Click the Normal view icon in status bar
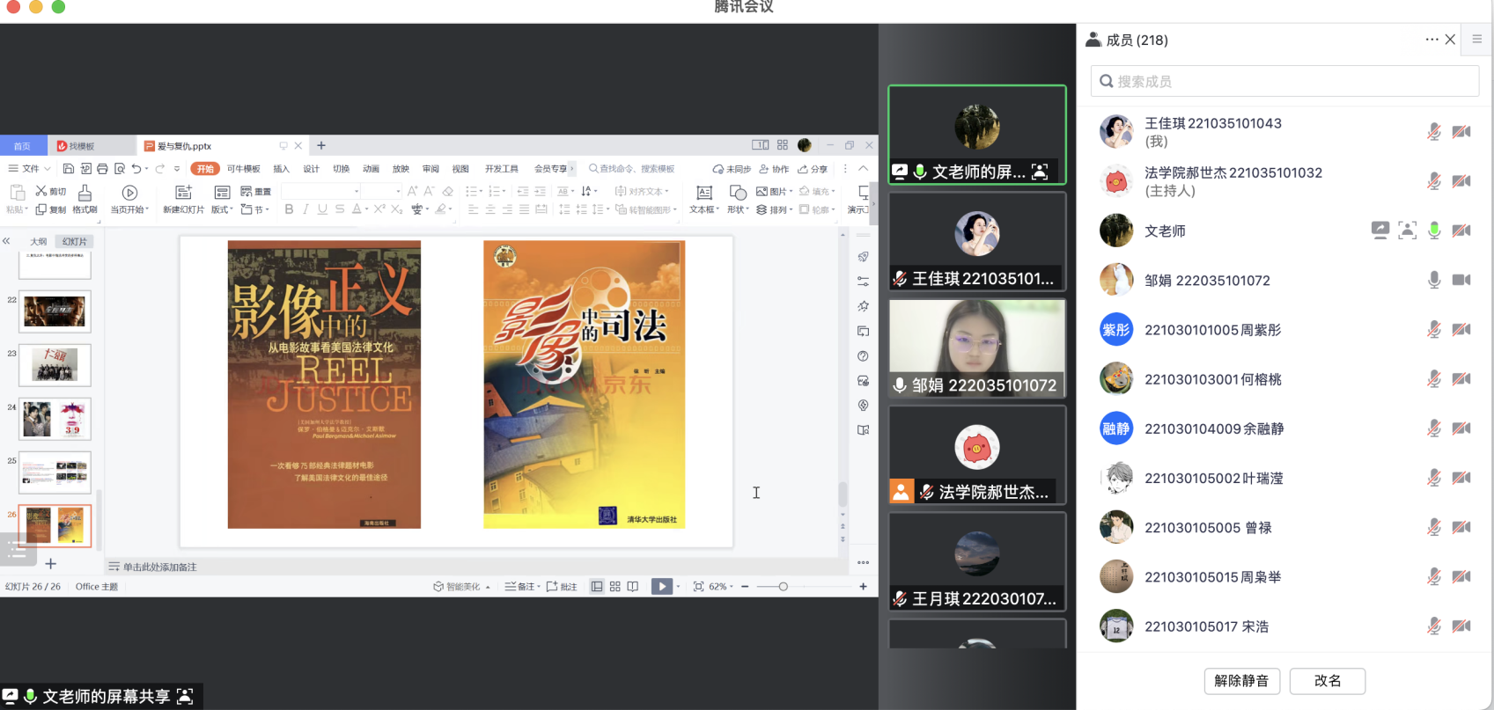 click(x=597, y=587)
